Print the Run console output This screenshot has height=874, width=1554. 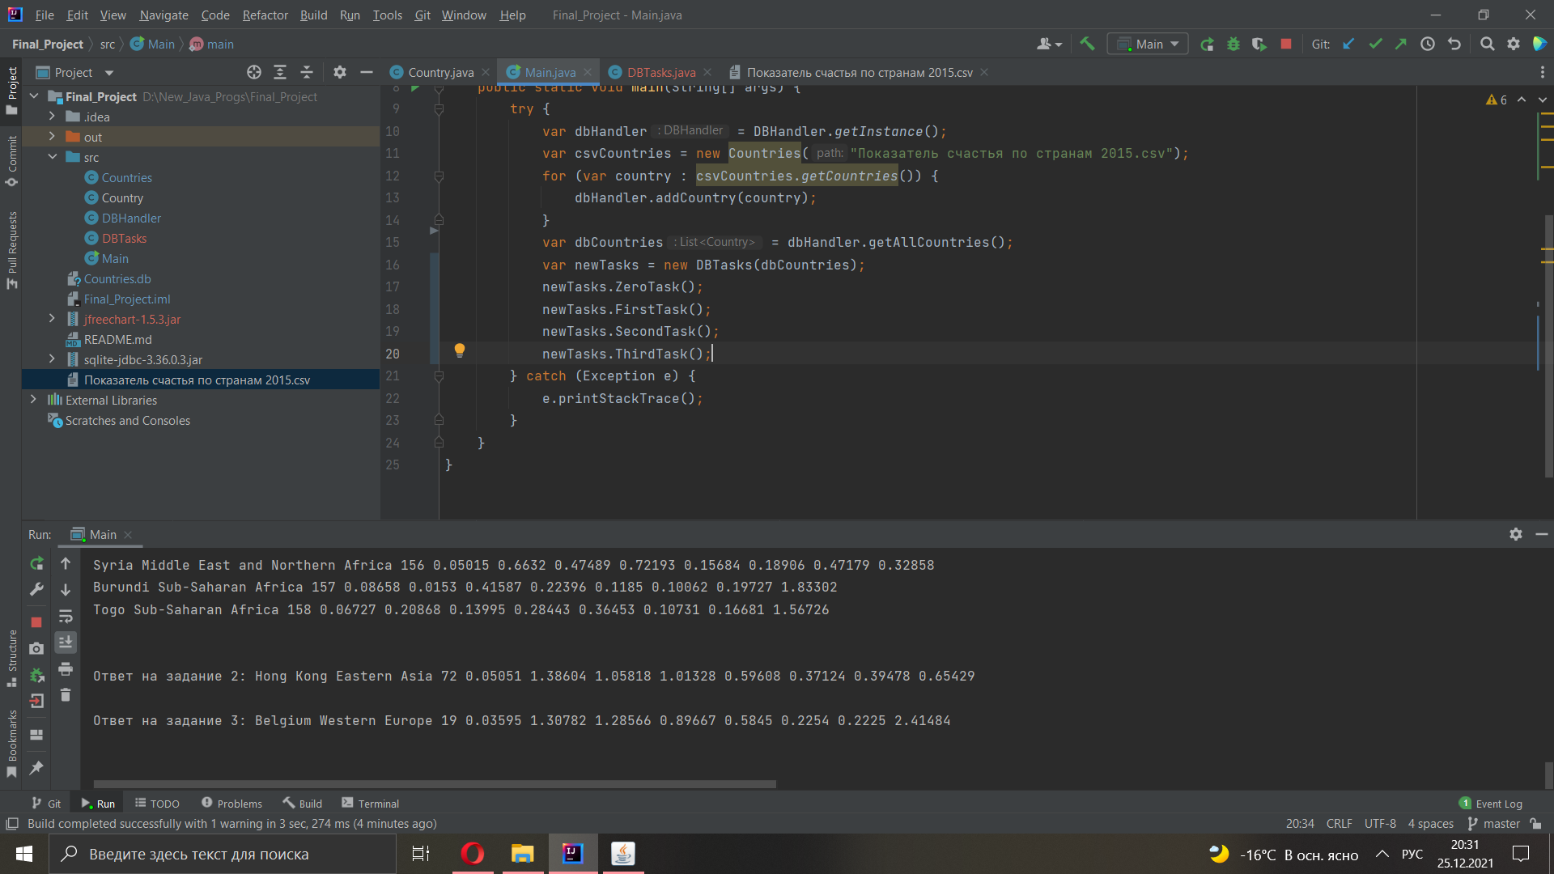click(66, 668)
